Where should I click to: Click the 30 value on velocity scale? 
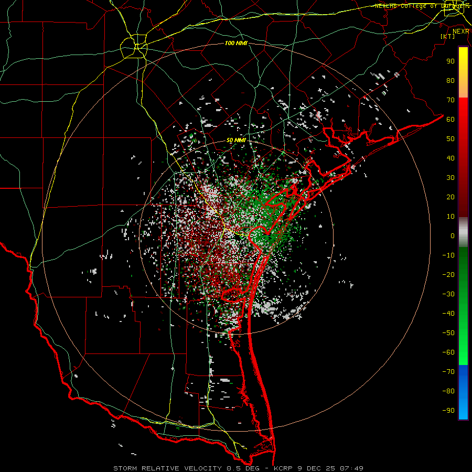(x=450, y=178)
